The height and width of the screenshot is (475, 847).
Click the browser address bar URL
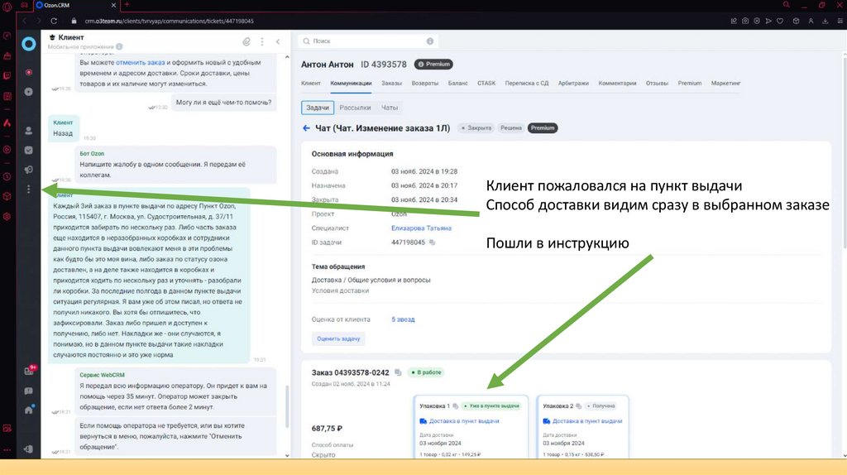coord(169,21)
